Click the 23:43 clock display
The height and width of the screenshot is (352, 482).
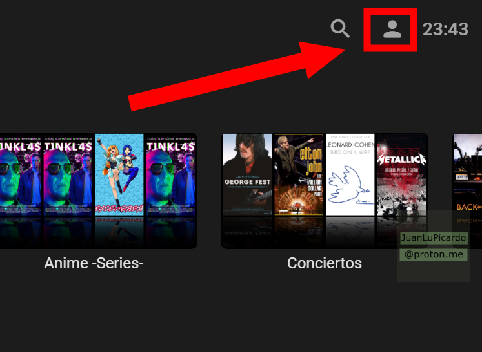click(x=445, y=30)
